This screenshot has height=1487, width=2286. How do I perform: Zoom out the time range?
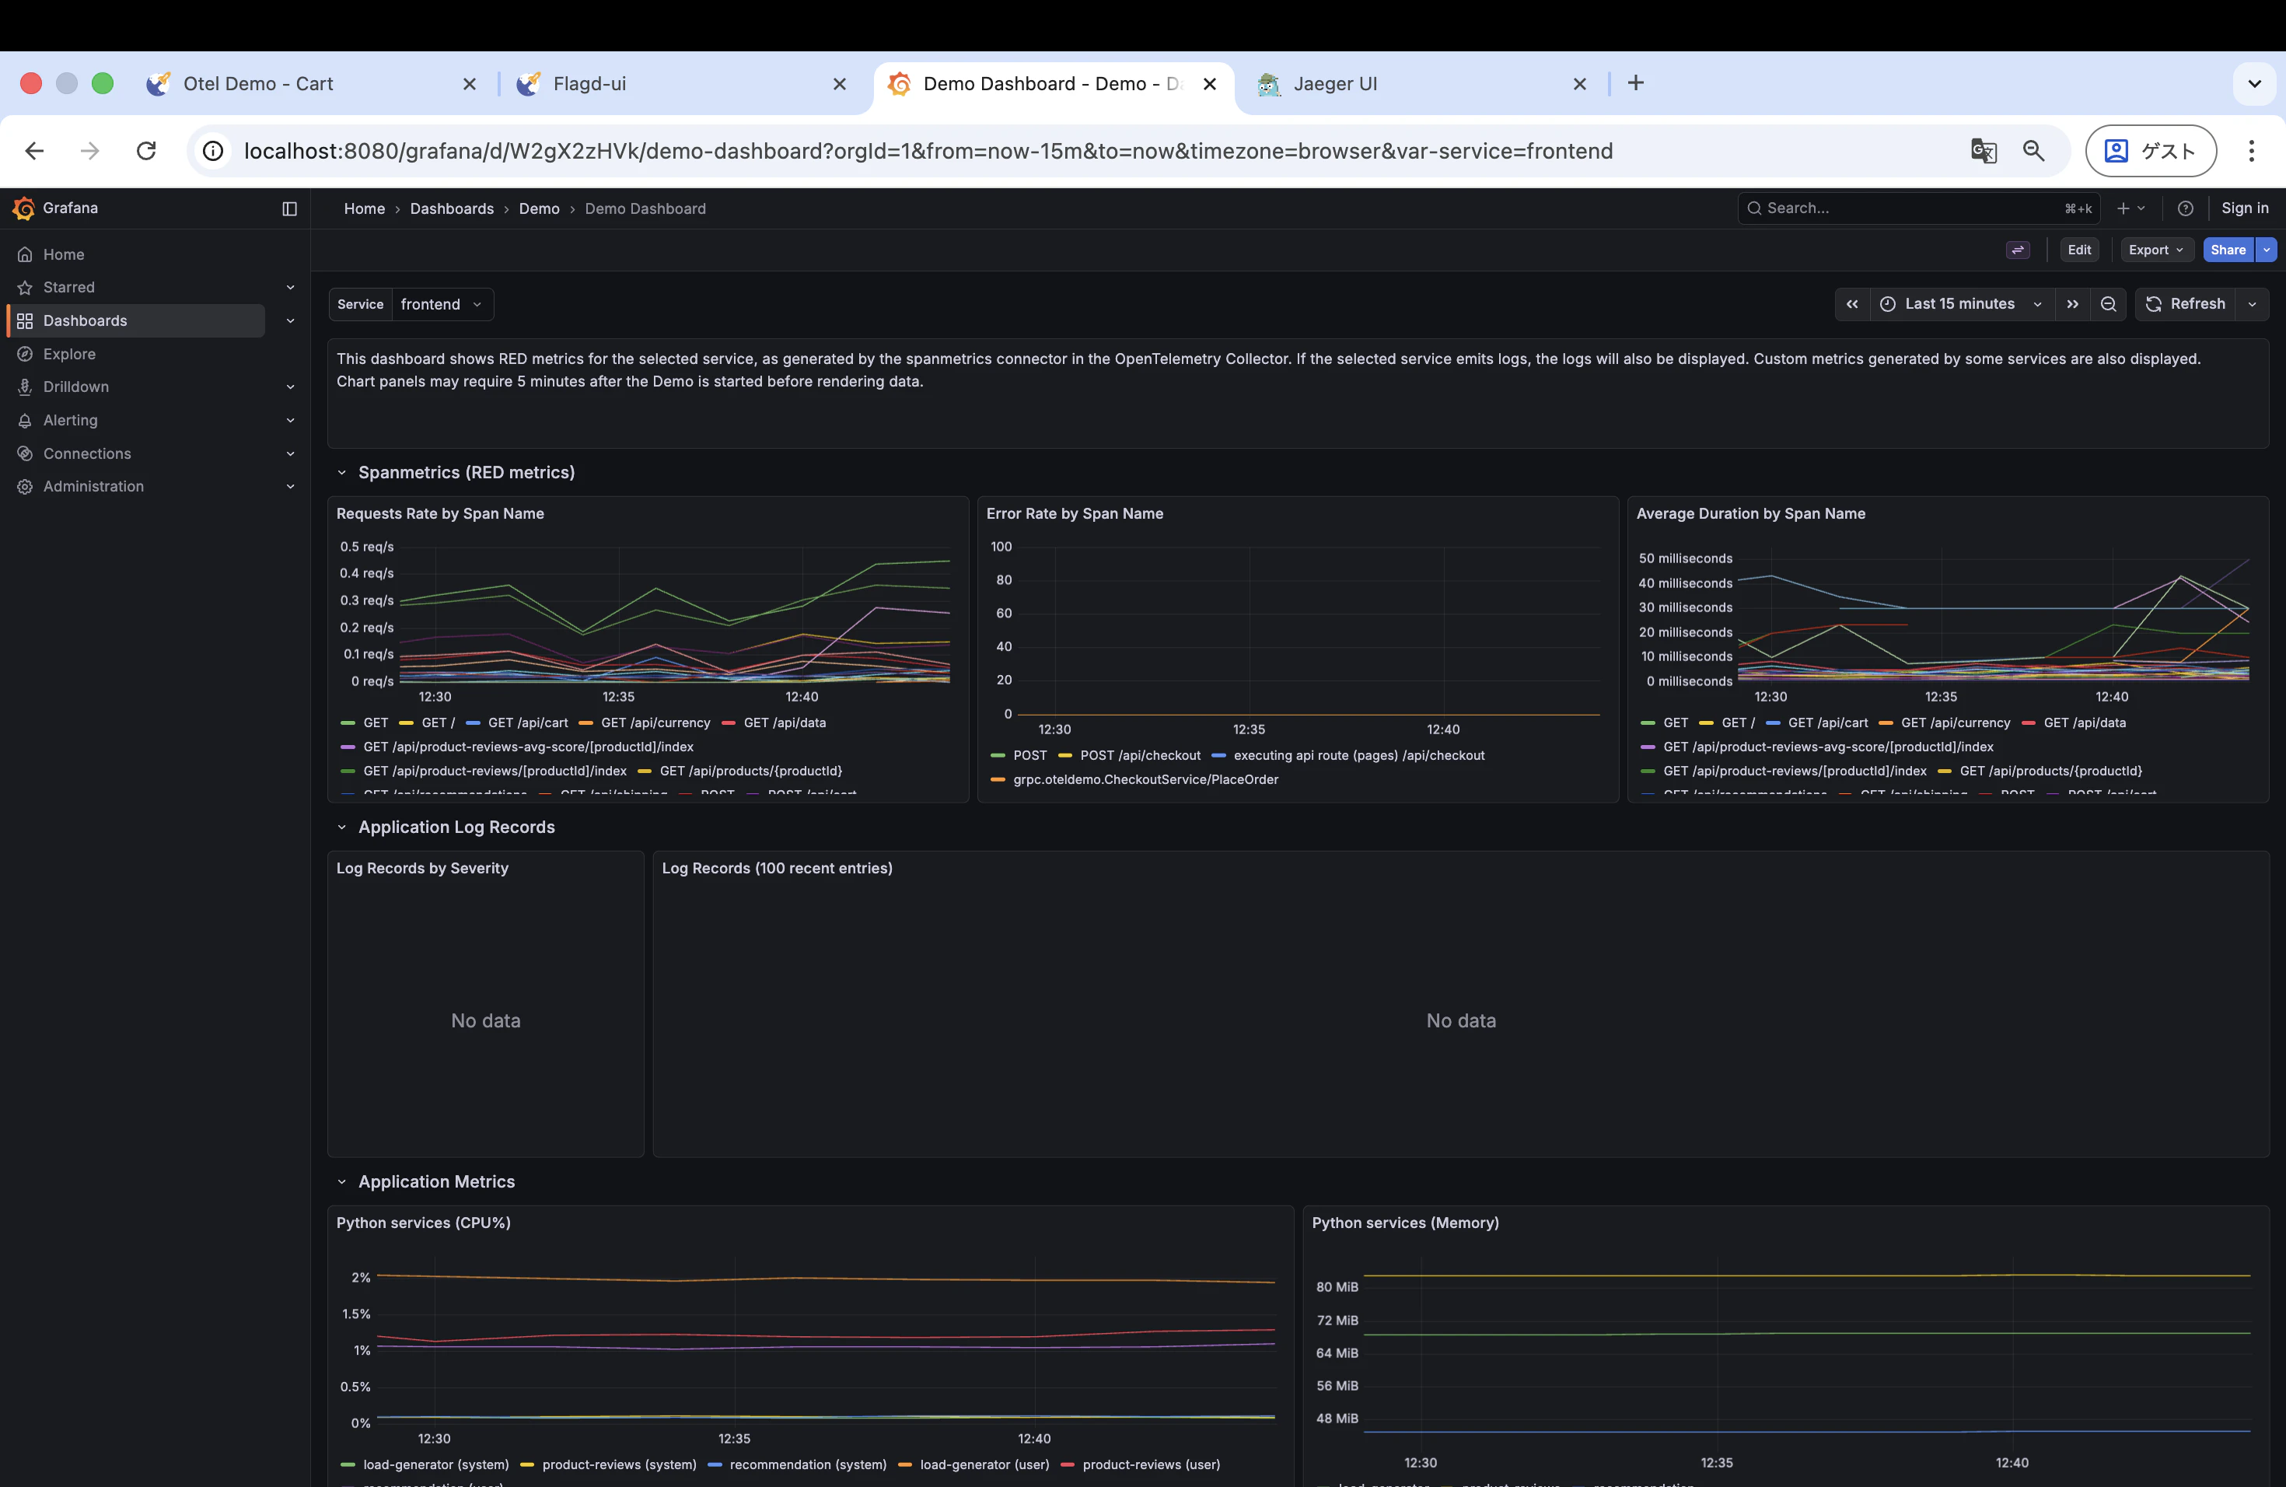[2108, 303]
